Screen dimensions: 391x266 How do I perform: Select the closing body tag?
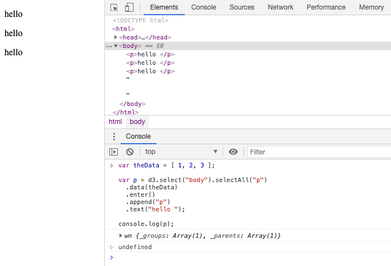[132, 104]
